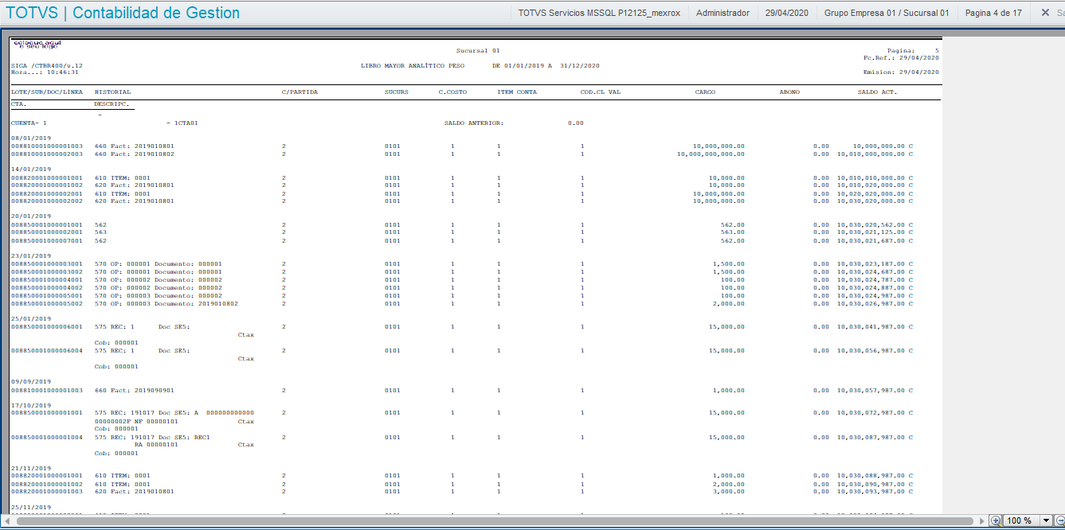Click the 10,000,000,000.00 cargo amount
1065x530 pixels.
click(x=711, y=154)
